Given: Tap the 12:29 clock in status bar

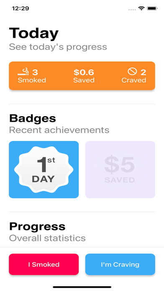Looking at the screenshot, I should (20, 8).
